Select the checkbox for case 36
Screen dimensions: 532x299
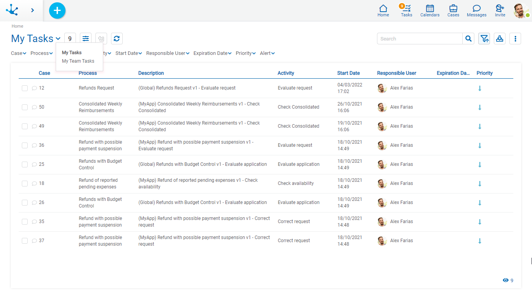point(25,146)
